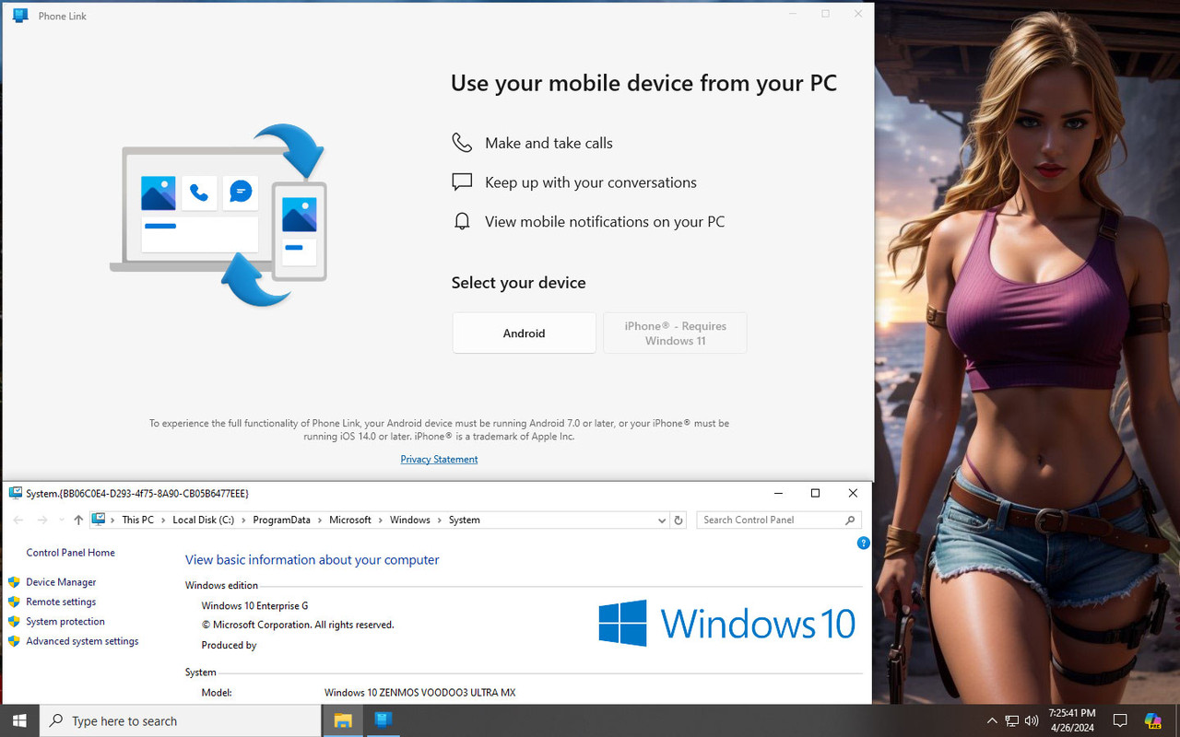The width and height of the screenshot is (1180, 737).
Task: Click the Forward arrow in System window
Action: [x=41, y=520]
